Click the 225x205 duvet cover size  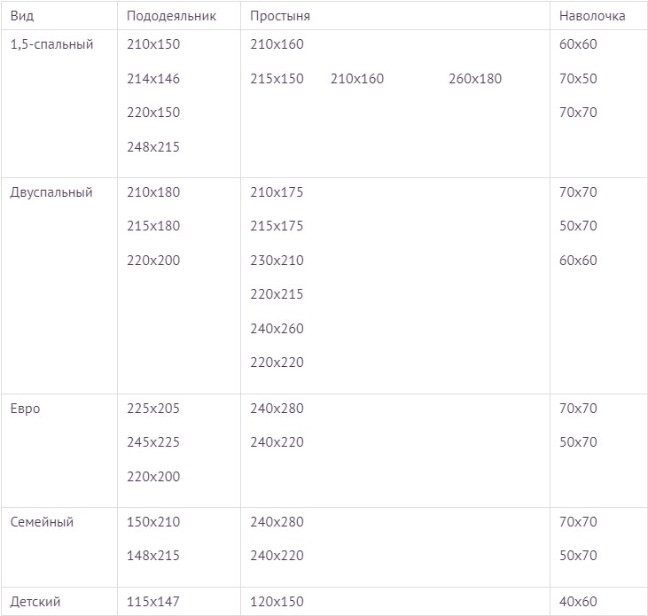(x=153, y=409)
